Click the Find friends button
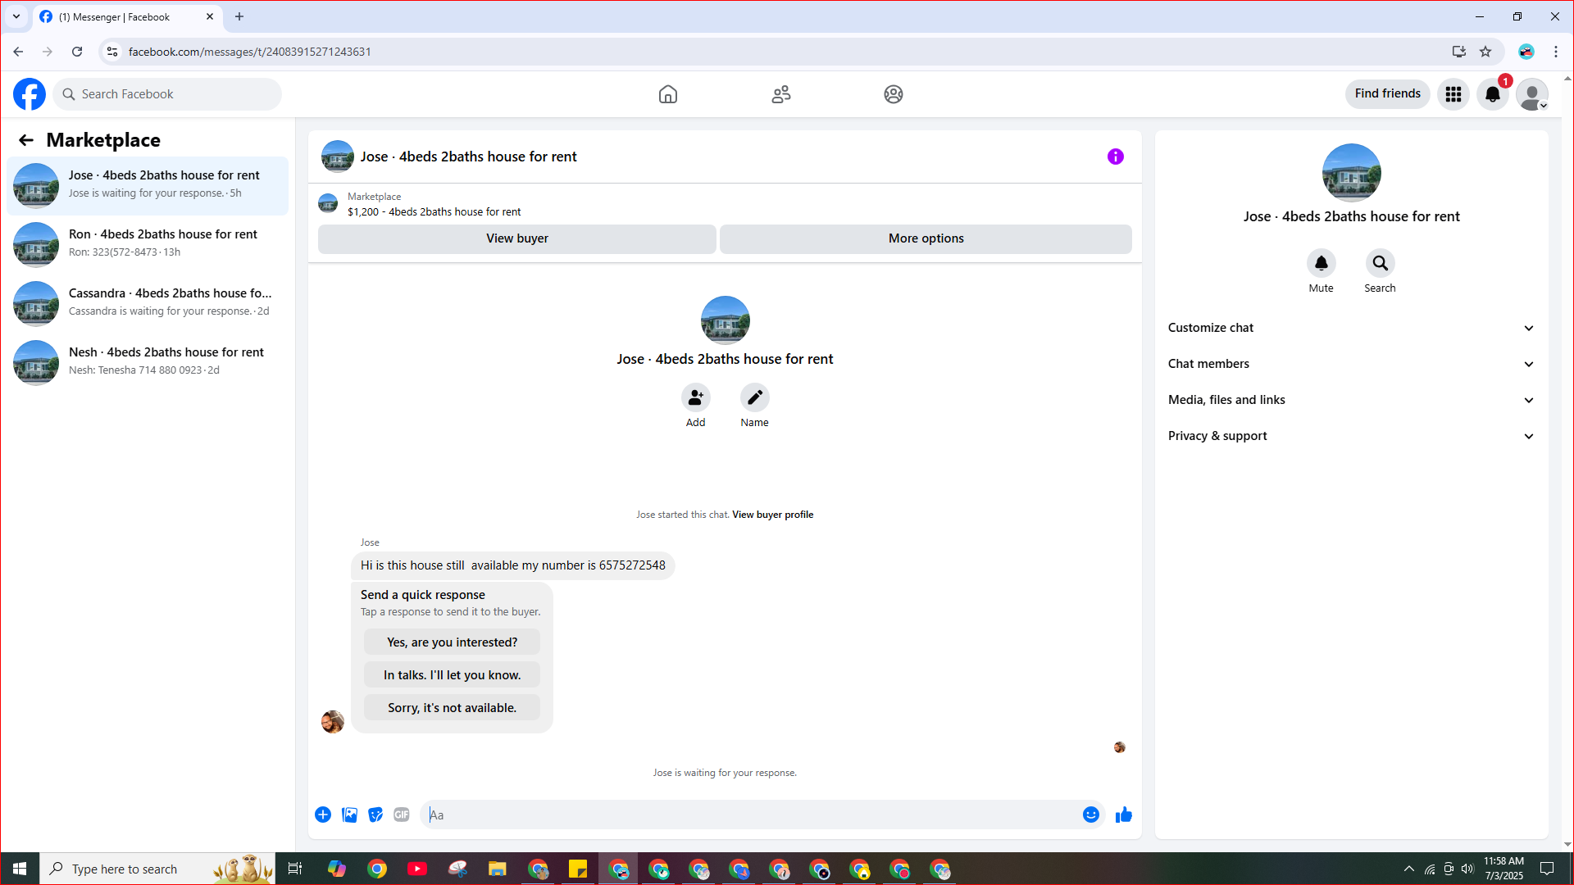This screenshot has height=885, width=1574. click(x=1388, y=94)
